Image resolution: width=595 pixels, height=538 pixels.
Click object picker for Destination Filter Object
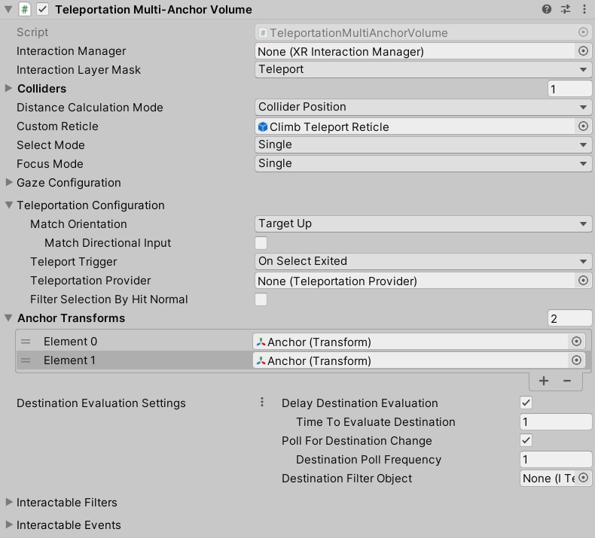[x=582, y=478]
